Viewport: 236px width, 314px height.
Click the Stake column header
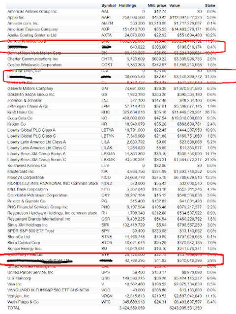pos(210,5)
